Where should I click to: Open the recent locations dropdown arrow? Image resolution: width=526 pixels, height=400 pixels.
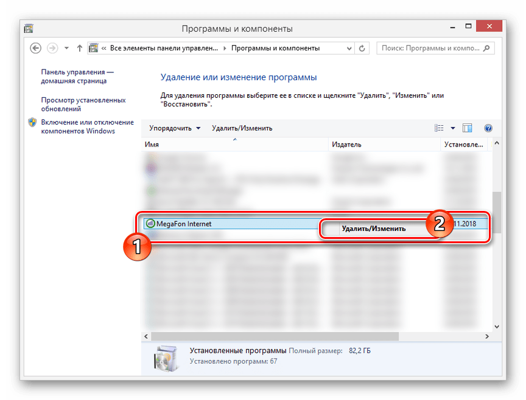66,48
